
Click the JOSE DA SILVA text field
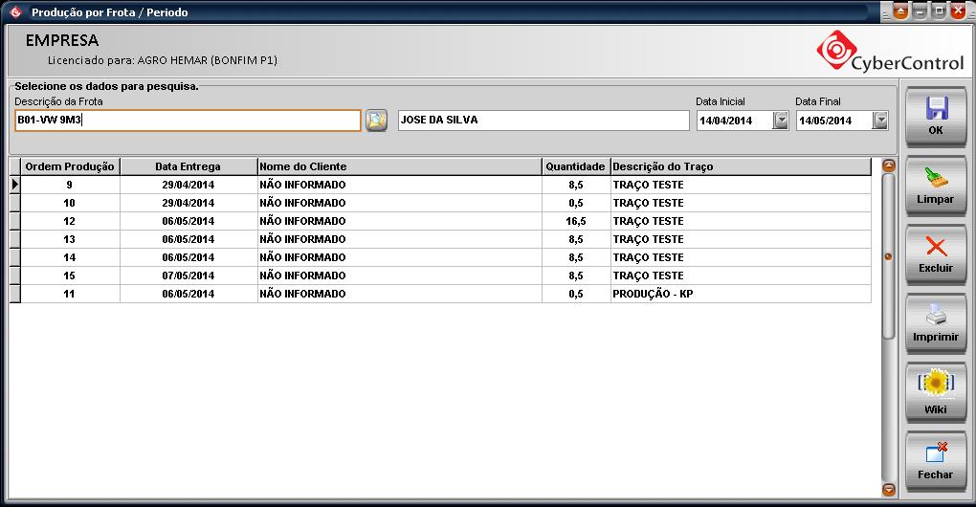[x=542, y=121]
